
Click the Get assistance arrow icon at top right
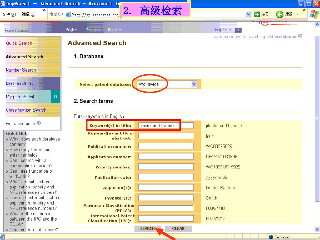tap(300, 36)
